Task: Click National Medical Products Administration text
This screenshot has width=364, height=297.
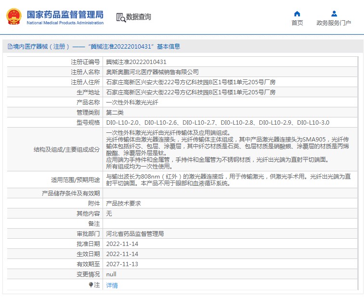Action: 65,23
